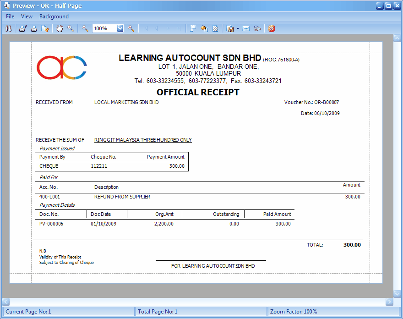Open the View menu

click(27, 16)
